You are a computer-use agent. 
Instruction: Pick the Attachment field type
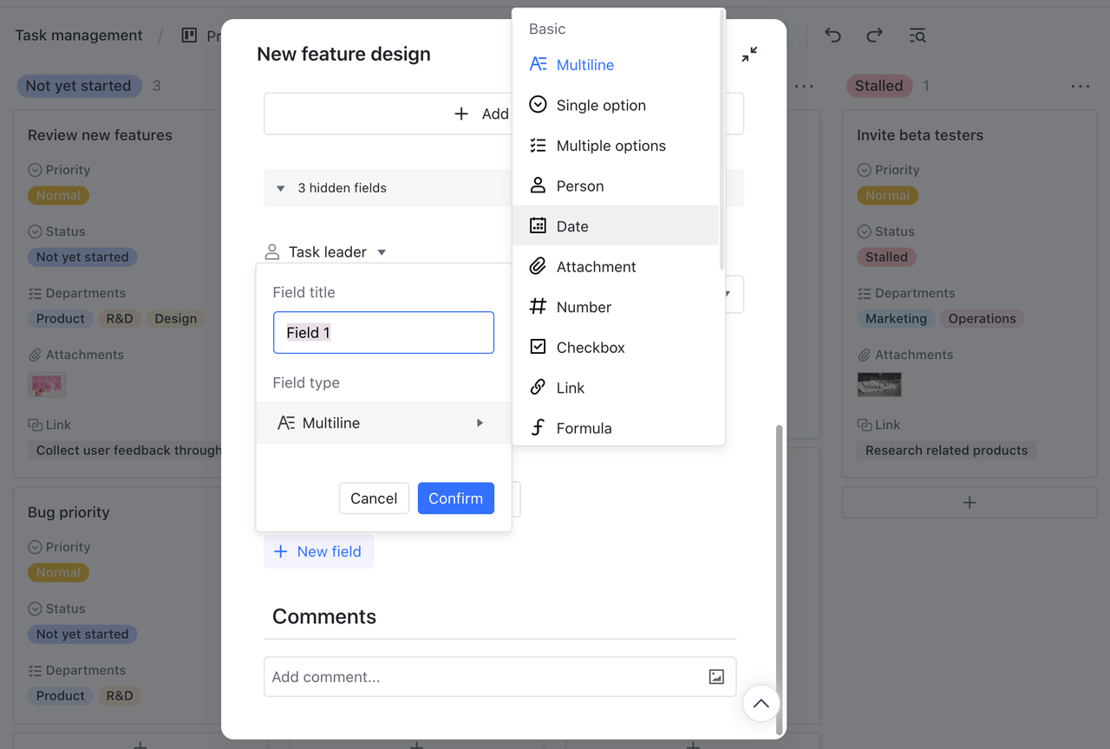[x=596, y=267]
